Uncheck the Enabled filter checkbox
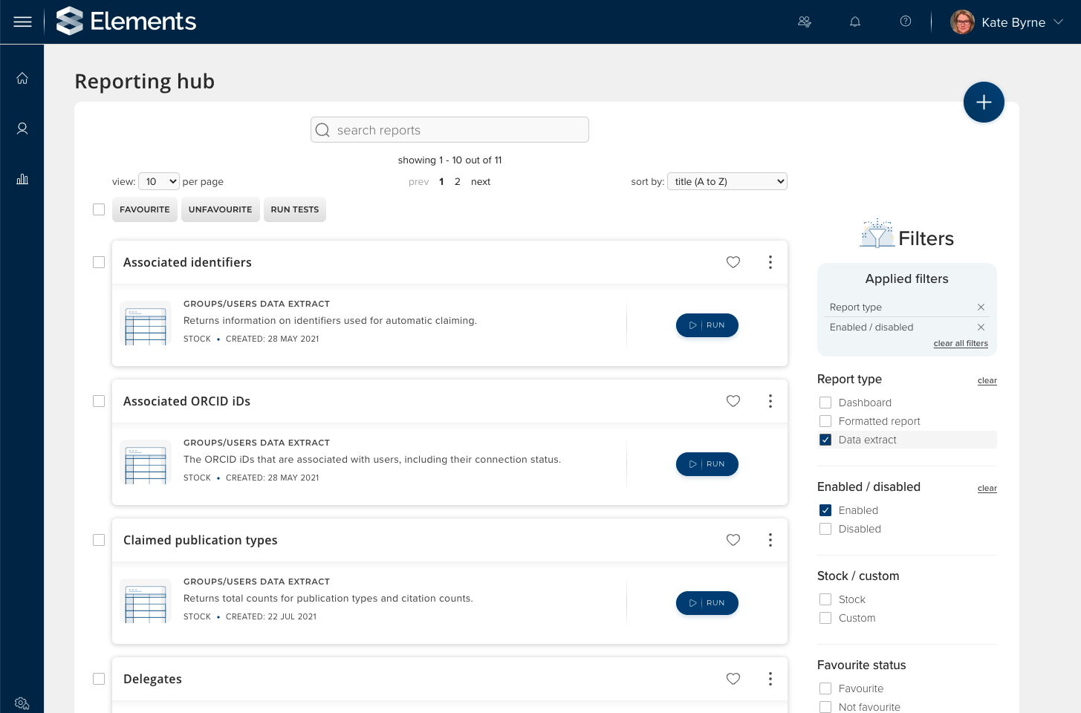This screenshot has height=713, width=1081. 825,510
